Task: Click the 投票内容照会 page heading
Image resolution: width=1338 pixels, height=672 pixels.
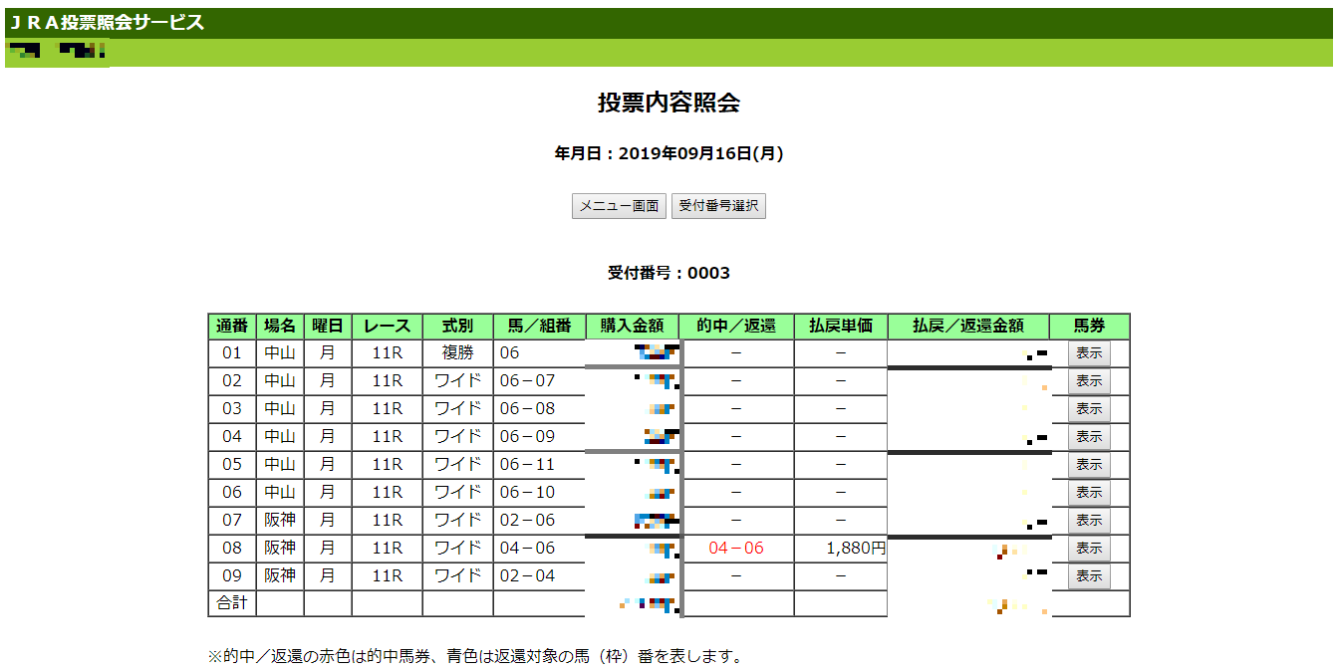Action: [669, 103]
